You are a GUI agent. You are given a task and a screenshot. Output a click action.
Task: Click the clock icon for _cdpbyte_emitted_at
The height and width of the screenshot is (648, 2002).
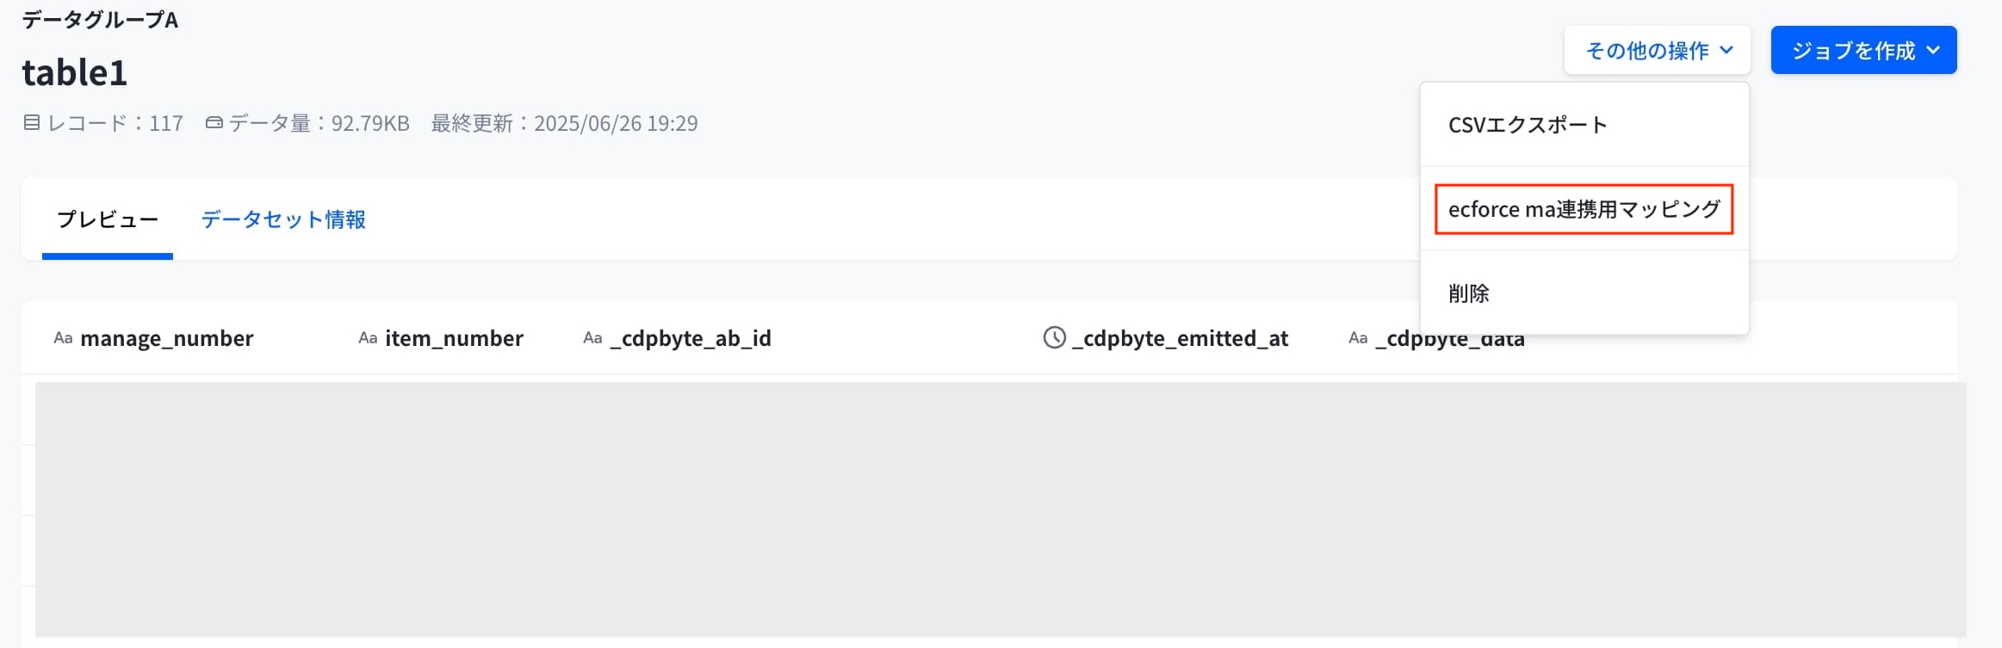(x=1055, y=337)
